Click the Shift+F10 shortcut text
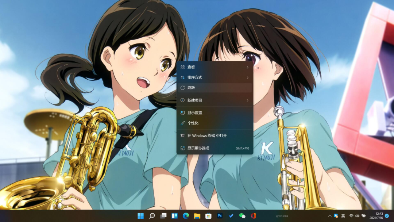The image size is (394, 222). pyautogui.click(x=243, y=148)
